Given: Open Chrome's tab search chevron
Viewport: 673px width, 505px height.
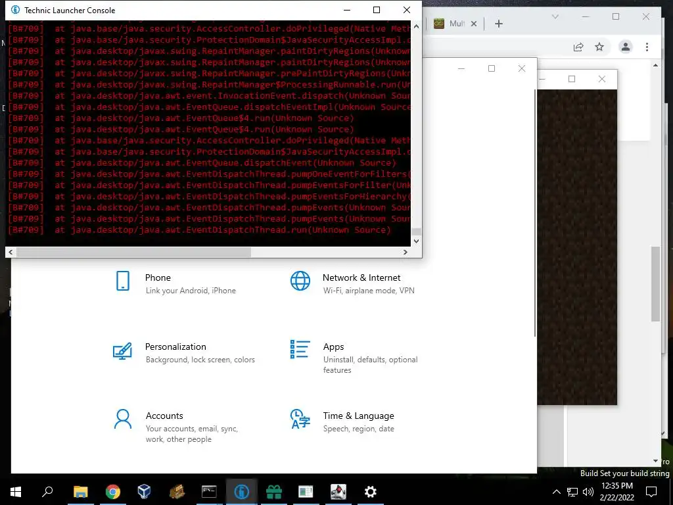Looking at the screenshot, I should pyautogui.click(x=555, y=16).
